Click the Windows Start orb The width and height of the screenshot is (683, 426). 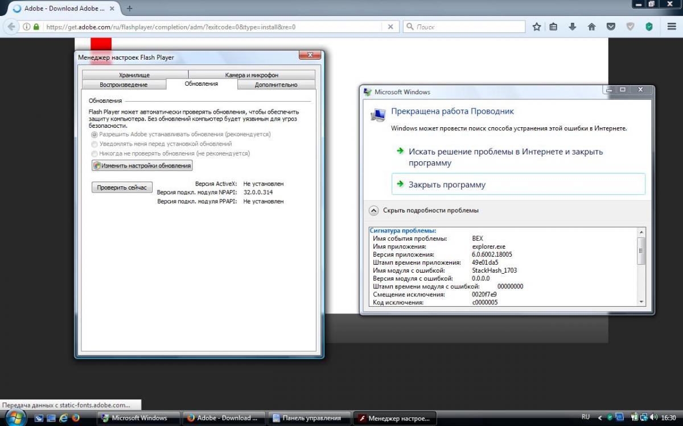point(15,417)
